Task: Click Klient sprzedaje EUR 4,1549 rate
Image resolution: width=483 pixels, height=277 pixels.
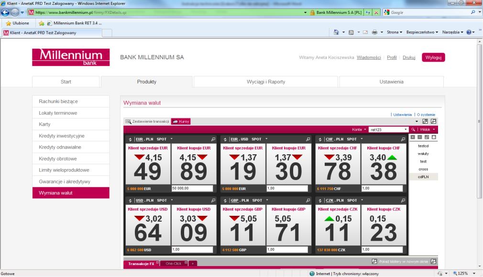Action: [x=148, y=164]
